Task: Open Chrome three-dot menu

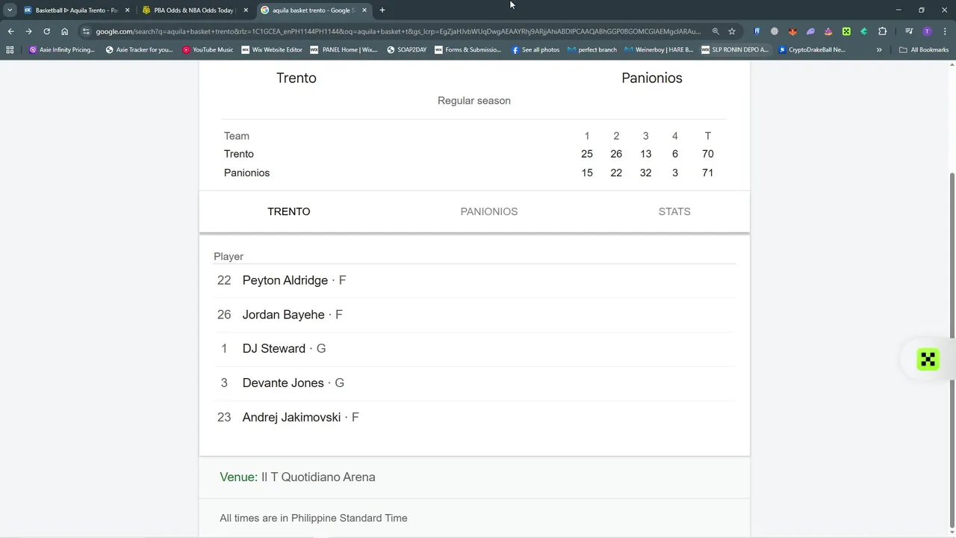Action: (x=945, y=31)
